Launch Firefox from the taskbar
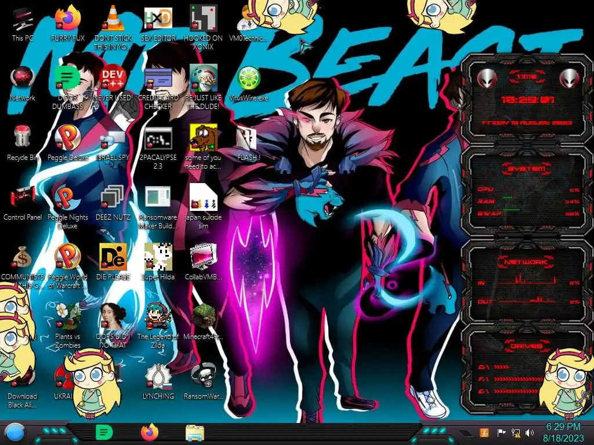594x445 pixels. pos(150,432)
